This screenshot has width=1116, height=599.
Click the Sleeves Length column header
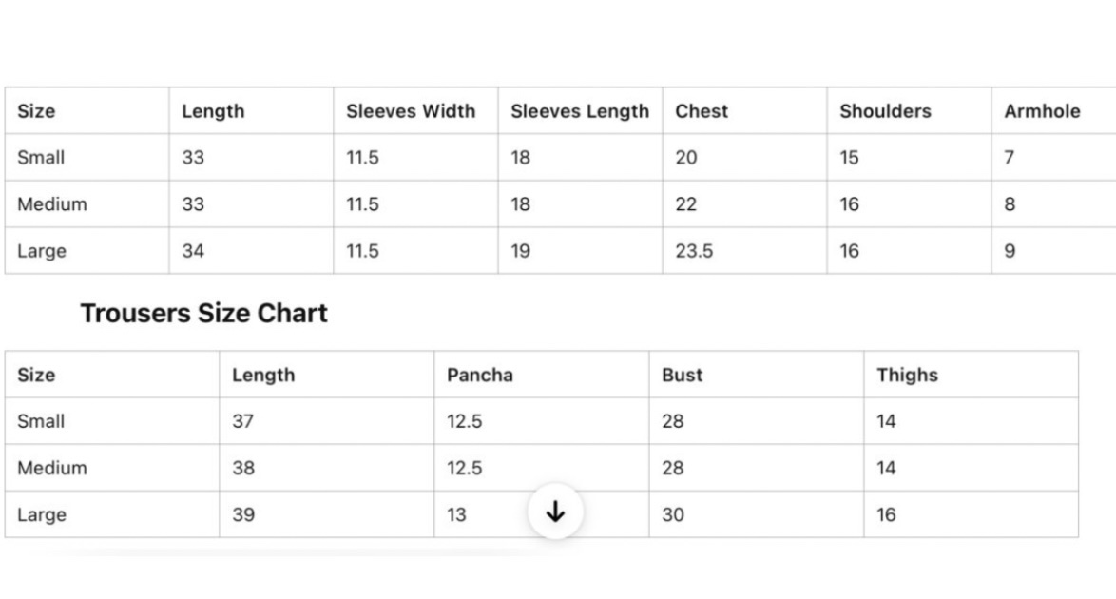(x=579, y=111)
